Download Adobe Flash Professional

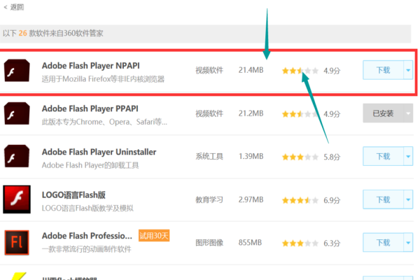tap(383, 243)
